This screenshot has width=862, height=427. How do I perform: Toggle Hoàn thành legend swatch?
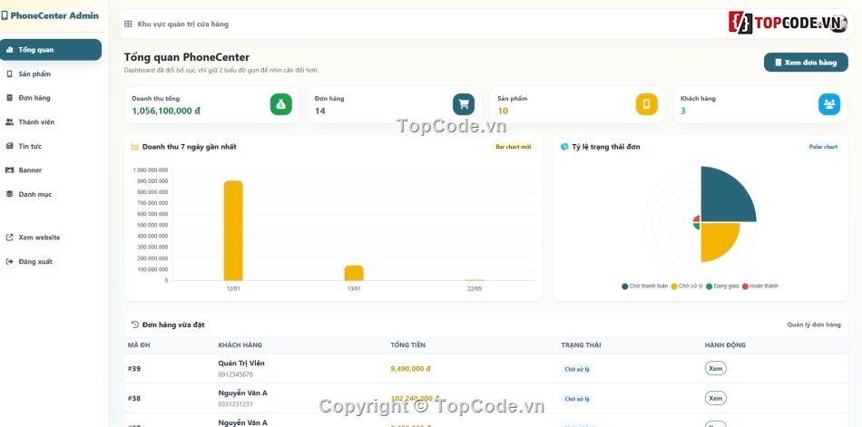coord(745,286)
